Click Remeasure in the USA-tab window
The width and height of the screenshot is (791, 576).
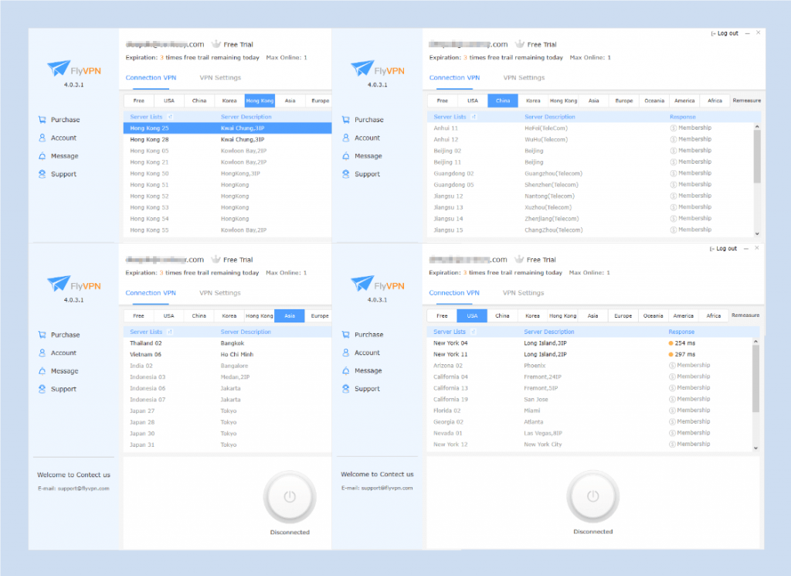click(745, 315)
